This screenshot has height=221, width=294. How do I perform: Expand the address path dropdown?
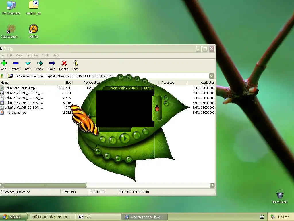click(211, 76)
